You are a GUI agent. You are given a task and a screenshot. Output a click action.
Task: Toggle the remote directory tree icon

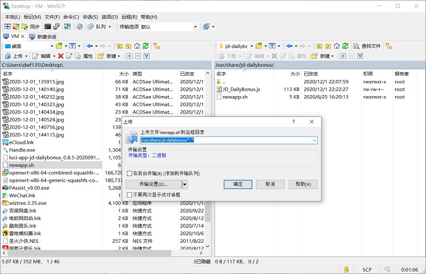click(x=389, y=46)
